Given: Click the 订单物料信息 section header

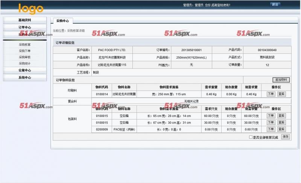Looking at the screenshot, I should coord(65,80).
